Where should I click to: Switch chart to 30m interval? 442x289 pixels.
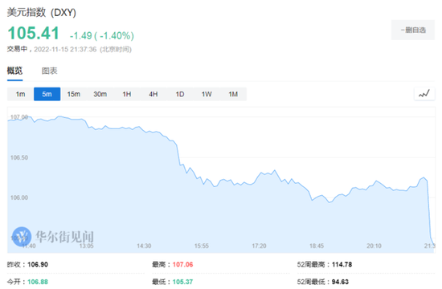100,94
